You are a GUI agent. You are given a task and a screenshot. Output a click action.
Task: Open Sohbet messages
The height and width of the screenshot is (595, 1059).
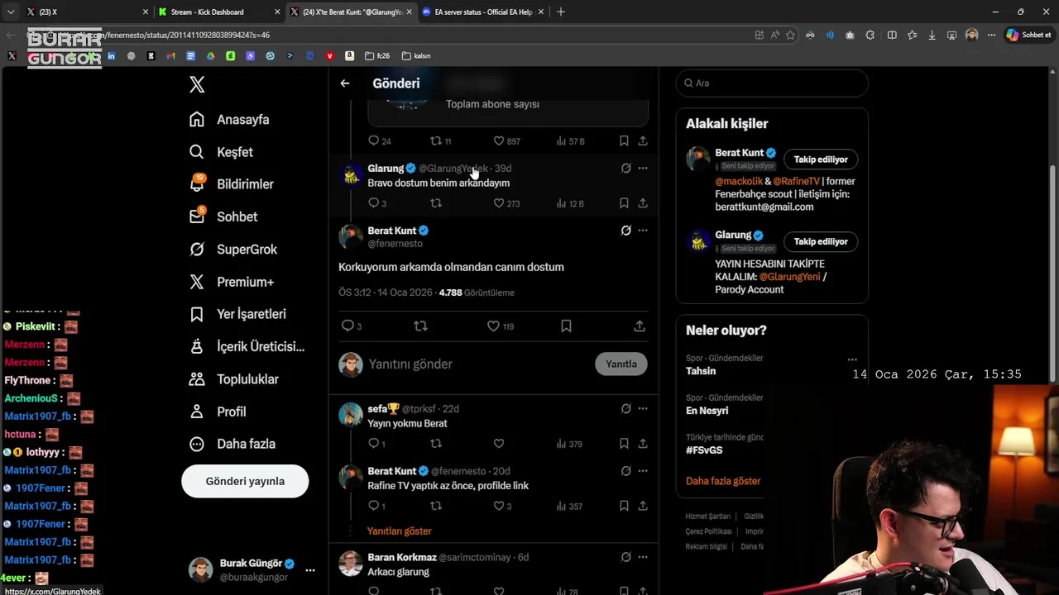[x=223, y=217]
